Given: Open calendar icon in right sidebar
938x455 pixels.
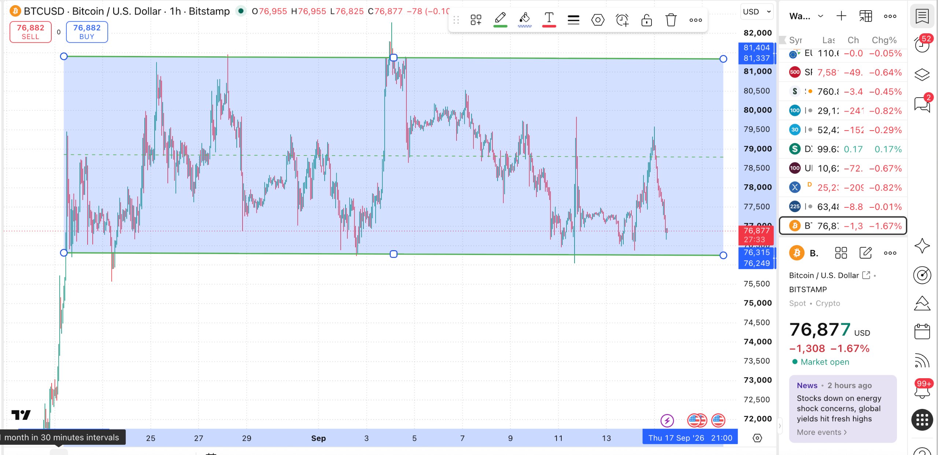Looking at the screenshot, I should (x=922, y=332).
